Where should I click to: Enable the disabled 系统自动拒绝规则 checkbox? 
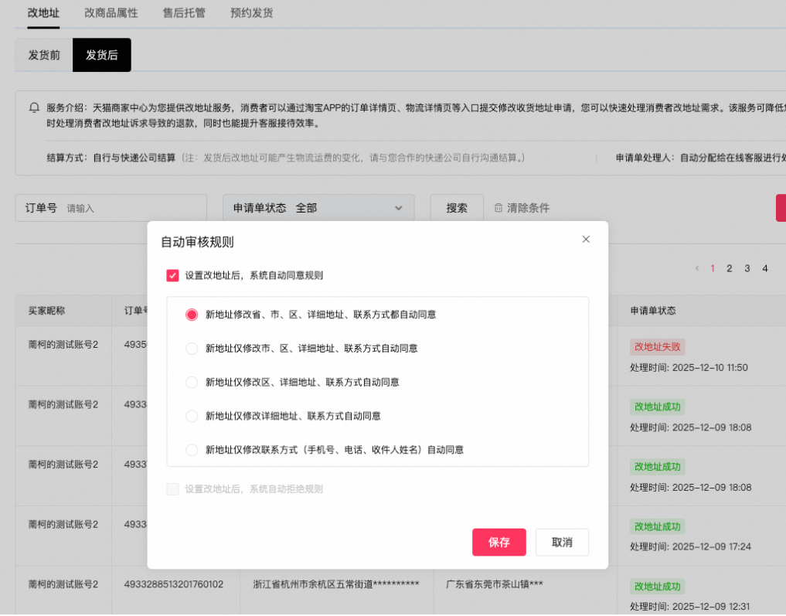click(172, 488)
